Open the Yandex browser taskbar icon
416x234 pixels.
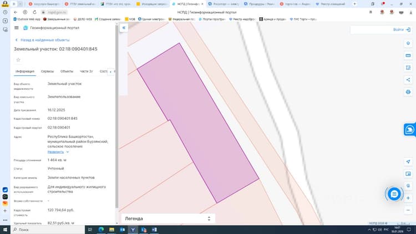pyautogui.click(x=133, y=230)
